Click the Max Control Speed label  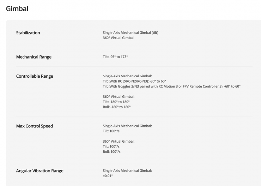(x=34, y=126)
